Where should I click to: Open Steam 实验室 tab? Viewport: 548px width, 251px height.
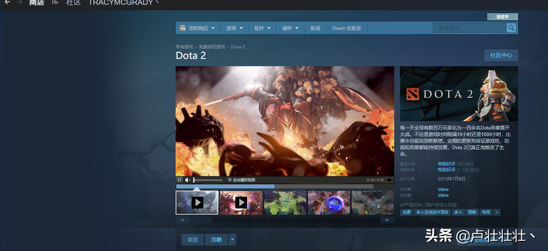tap(347, 28)
